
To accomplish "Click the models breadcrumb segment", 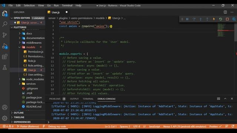I will (x=100, y=18).
